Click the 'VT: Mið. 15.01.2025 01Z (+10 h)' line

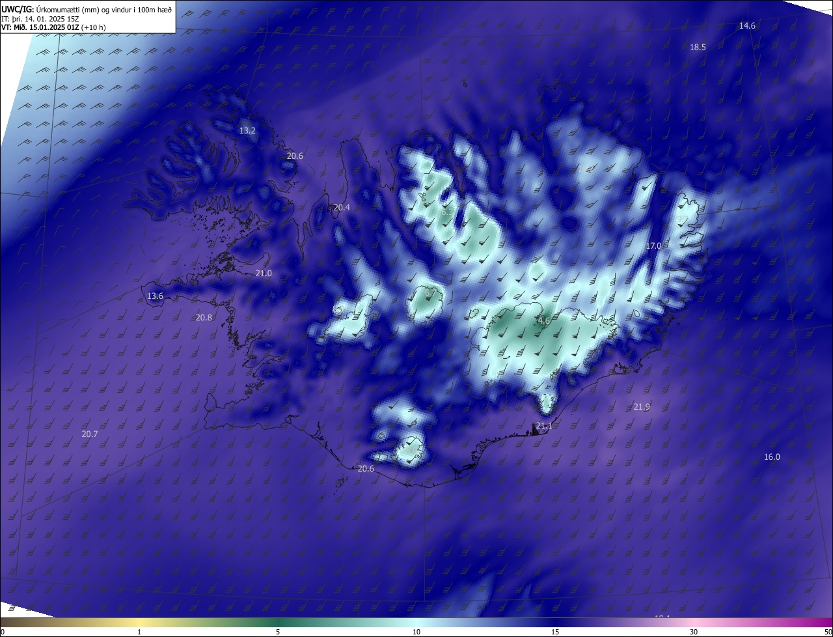53,27
